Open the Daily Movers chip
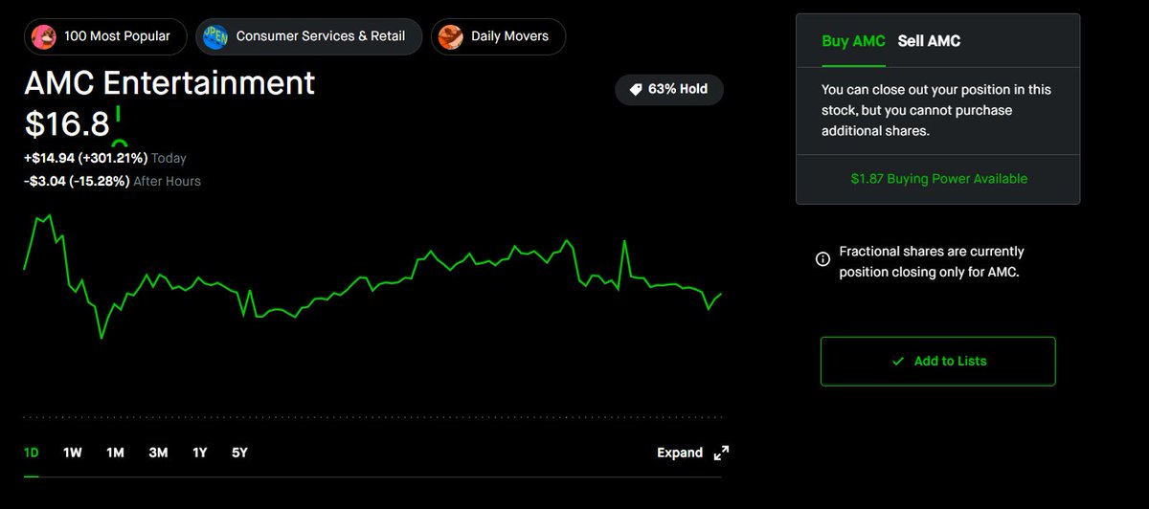Screen dimensions: 1149x509 click(x=498, y=36)
